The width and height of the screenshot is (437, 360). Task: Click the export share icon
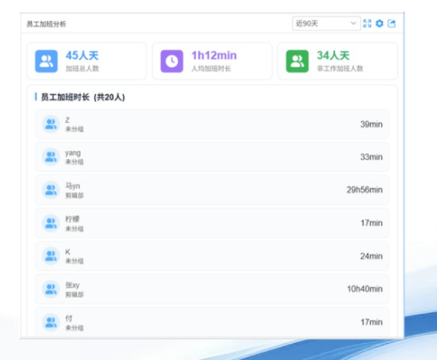point(391,24)
